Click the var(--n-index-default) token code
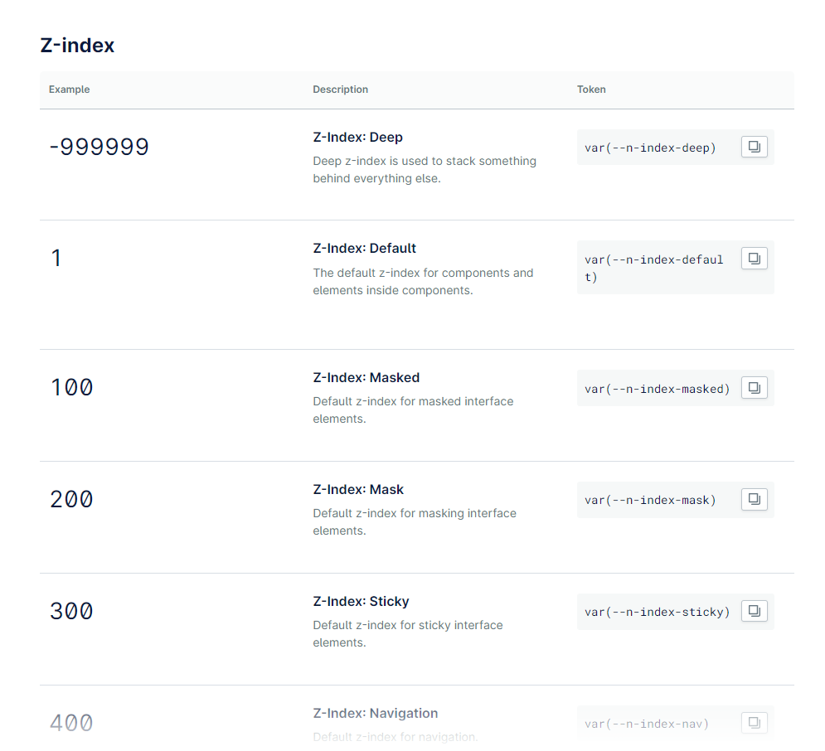This screenshot has height=751, width=825. pyautogui.click(x=653, y=268)
